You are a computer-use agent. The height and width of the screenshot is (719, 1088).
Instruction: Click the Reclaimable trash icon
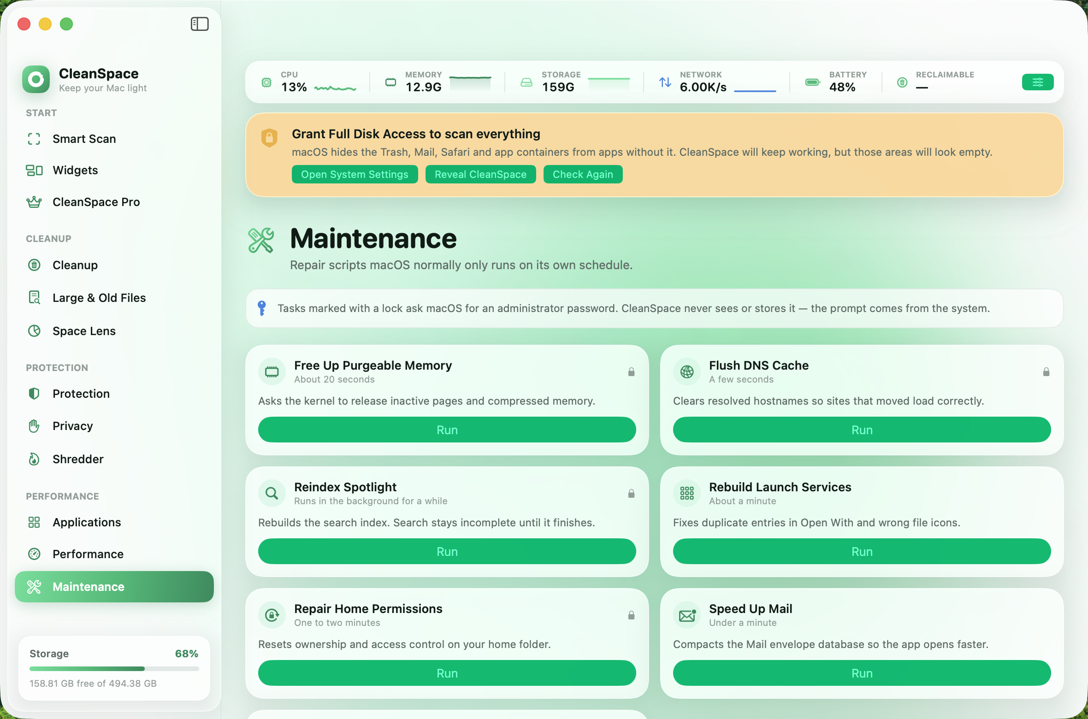click(x=902, y=83)
